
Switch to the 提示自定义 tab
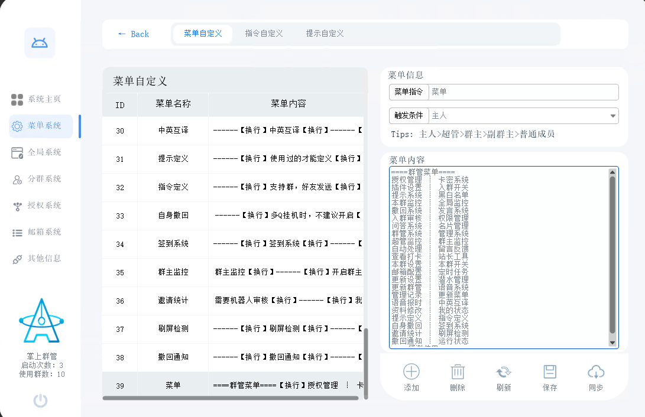pyautogui.click(x=323, y=34)
